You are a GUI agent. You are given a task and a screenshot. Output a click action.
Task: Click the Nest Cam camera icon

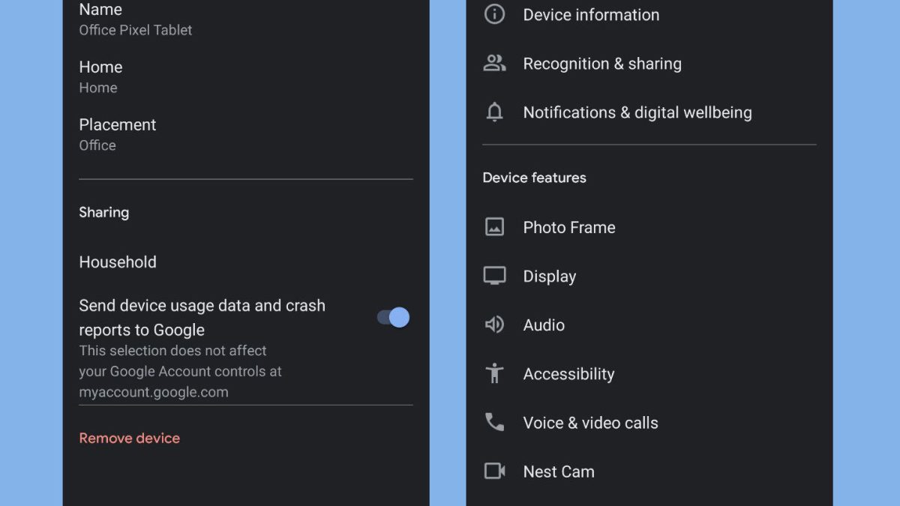494,472
